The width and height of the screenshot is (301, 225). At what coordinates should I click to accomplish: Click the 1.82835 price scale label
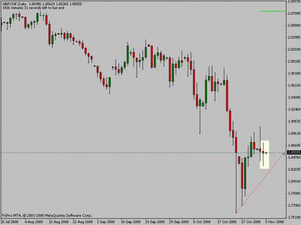[x=294, y=169]
